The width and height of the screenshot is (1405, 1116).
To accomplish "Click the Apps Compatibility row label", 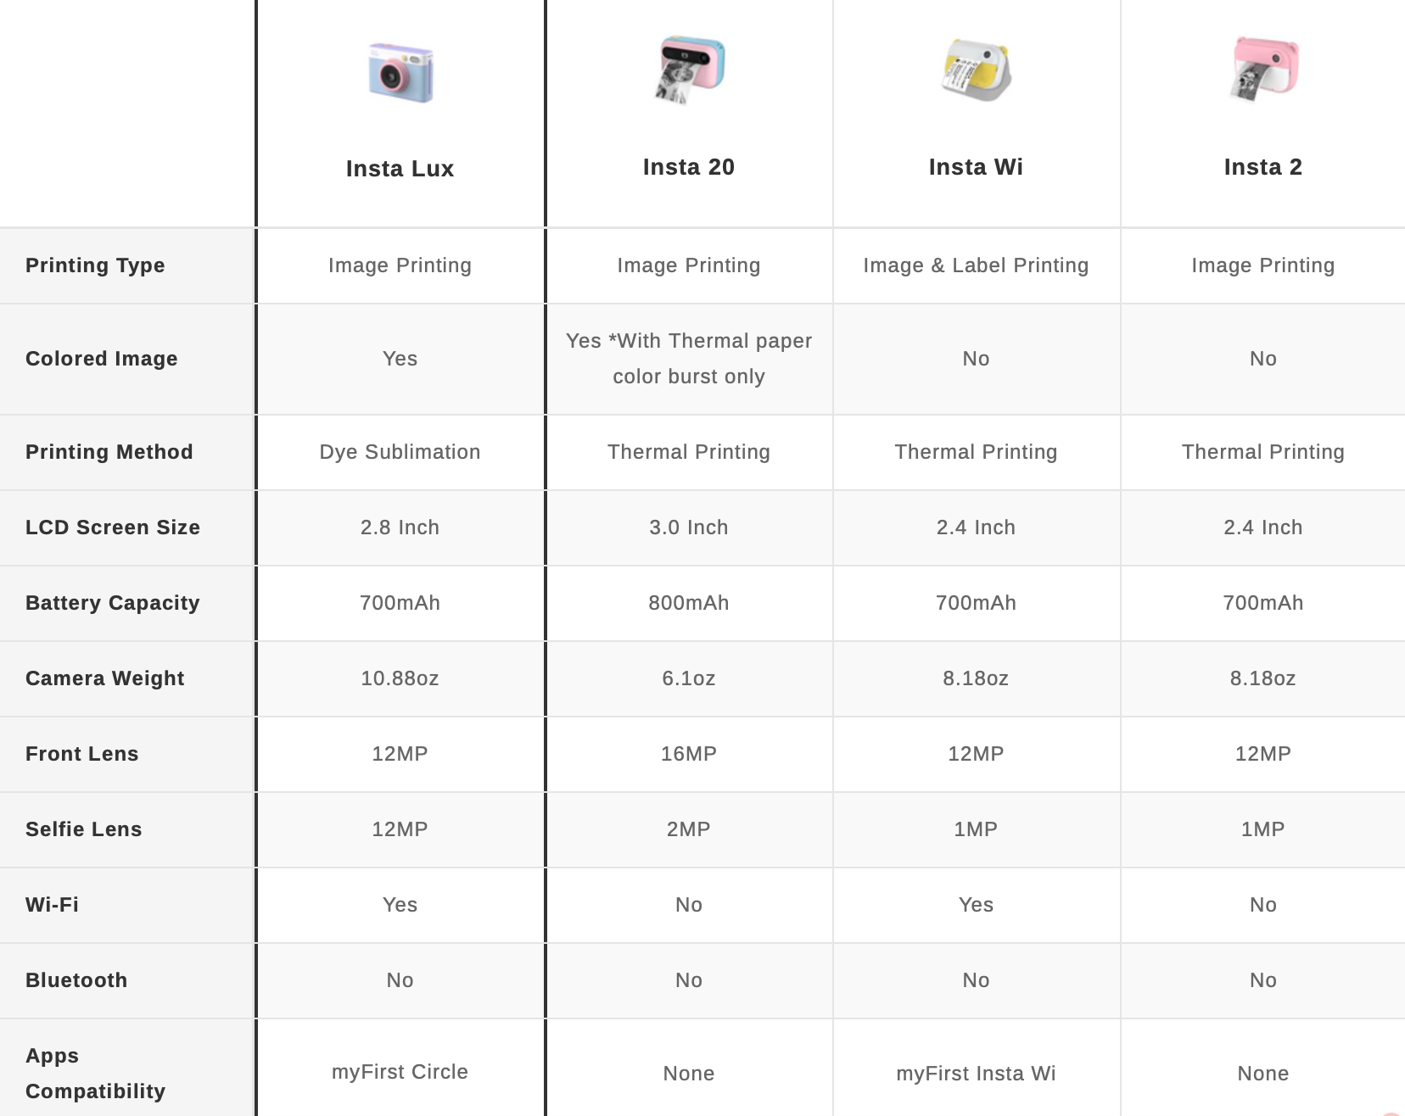I will [x=95, y=1074].
